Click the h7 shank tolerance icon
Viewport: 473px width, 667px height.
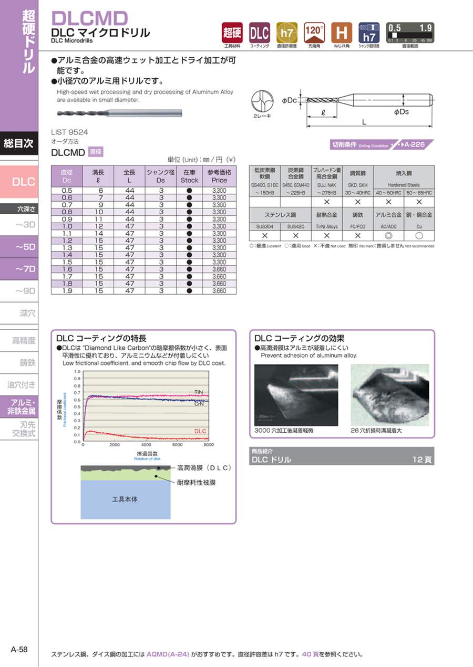tap(368, 33)
